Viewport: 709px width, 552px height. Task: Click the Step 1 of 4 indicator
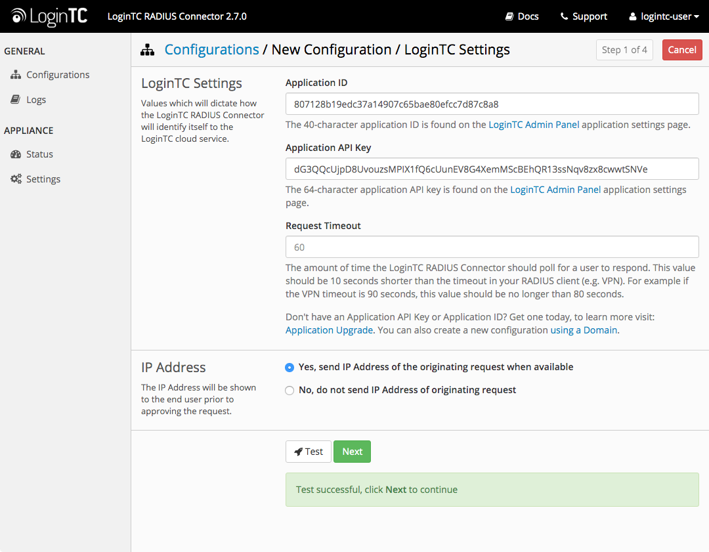624,50
